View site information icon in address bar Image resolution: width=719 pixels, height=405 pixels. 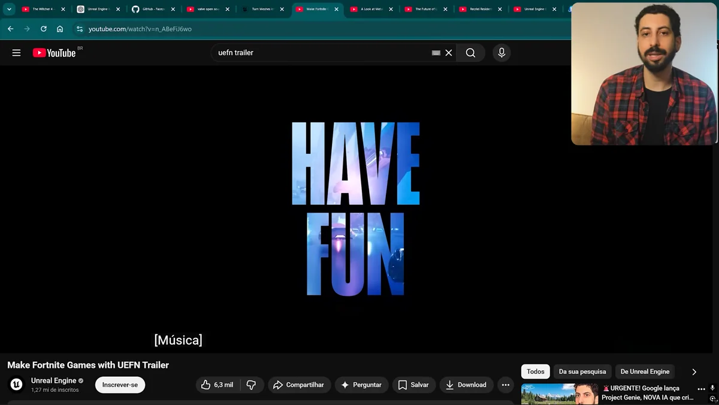(x=80, y=29)
